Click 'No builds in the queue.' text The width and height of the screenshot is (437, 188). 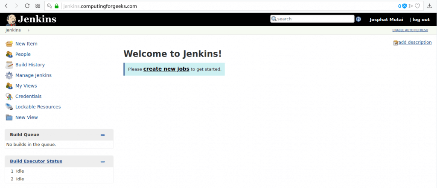[x=31, y=144]
